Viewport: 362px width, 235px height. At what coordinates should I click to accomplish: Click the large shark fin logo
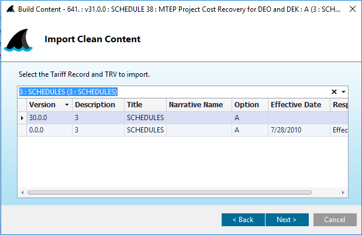pos(19,40)
